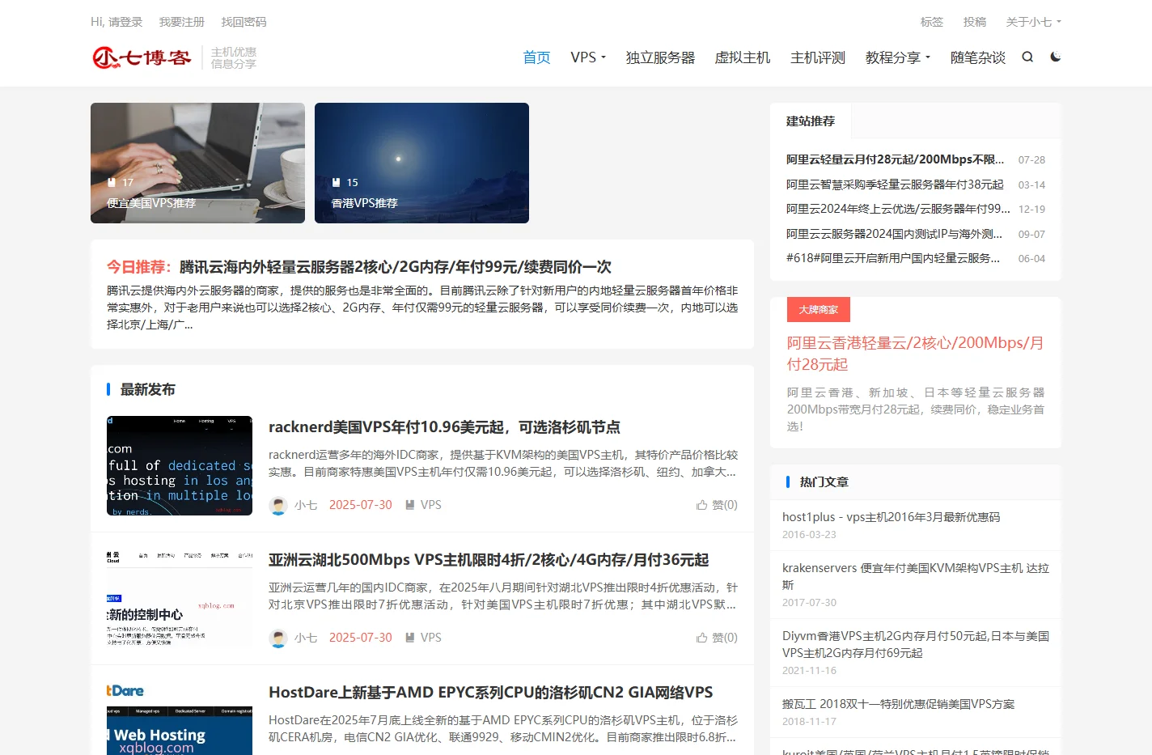Click author avatar on 亚洲云湖北 post
The image size is (1152, 755).
point(278,638)
